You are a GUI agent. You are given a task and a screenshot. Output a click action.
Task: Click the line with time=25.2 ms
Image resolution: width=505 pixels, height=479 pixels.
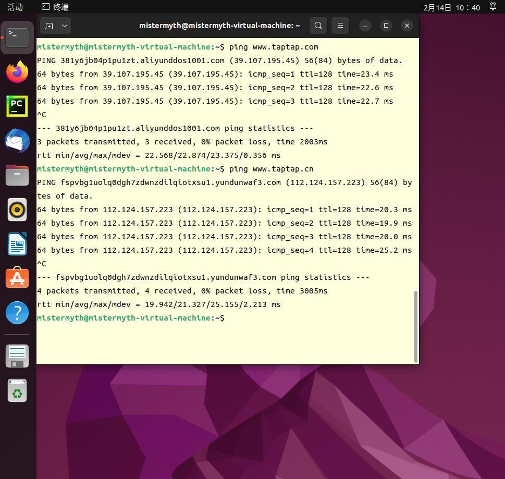point(225,250)
